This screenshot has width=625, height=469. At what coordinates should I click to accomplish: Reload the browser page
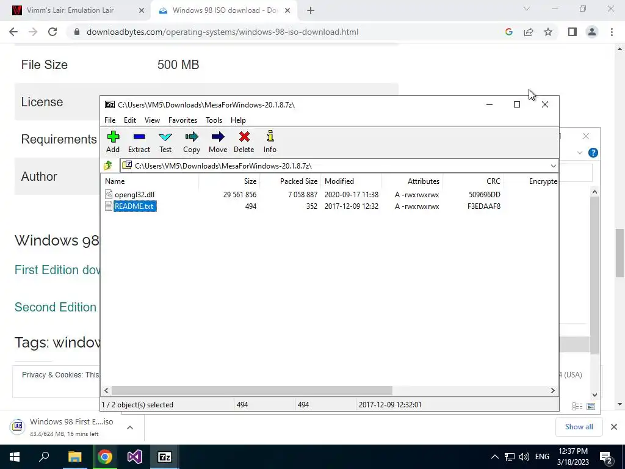(52, 32)
